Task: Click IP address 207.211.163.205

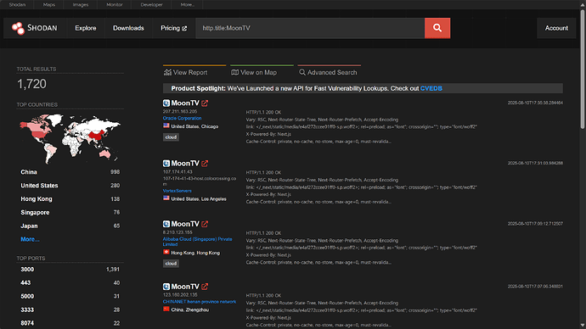Action: pyautogui.click(x=180, y=112)
